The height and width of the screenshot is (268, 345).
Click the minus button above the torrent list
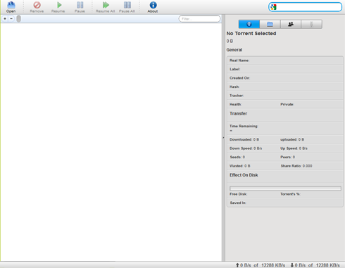click(11, 18)
